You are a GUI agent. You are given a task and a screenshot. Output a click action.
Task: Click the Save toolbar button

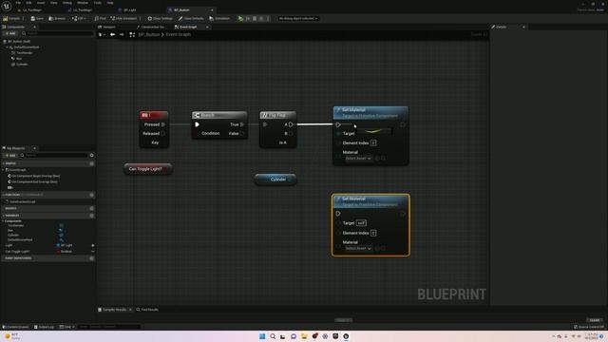(37, 18)
